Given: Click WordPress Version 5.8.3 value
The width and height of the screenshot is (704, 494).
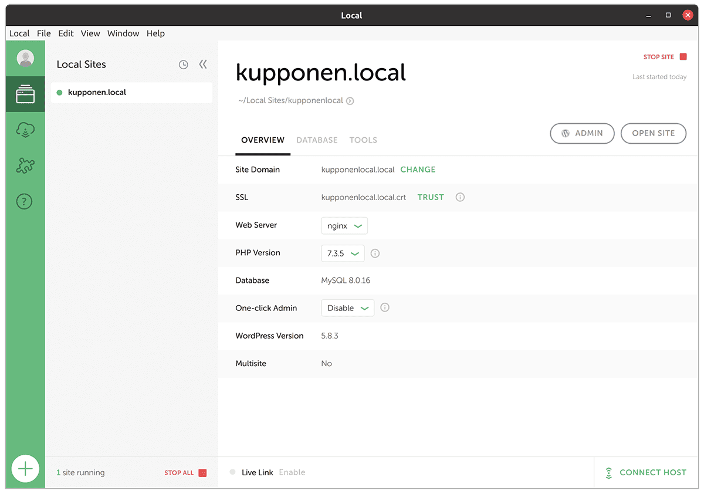Looking at the screenshot, I should click(x=330, y=336).
